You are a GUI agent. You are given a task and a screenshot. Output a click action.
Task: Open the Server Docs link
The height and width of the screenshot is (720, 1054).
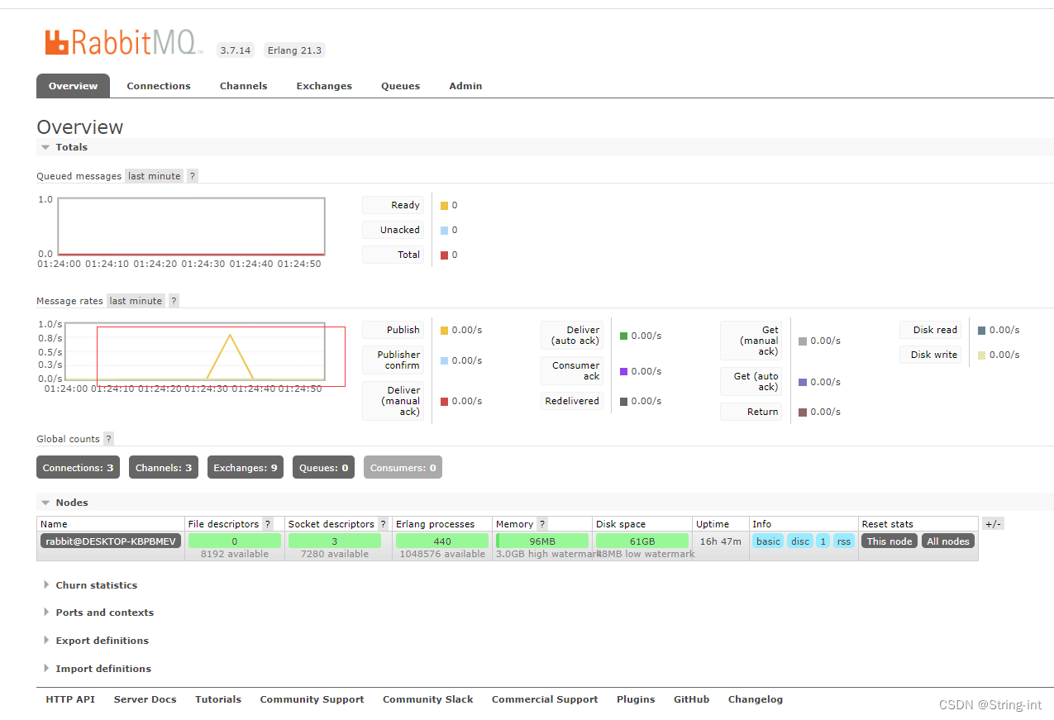[145, 699]
